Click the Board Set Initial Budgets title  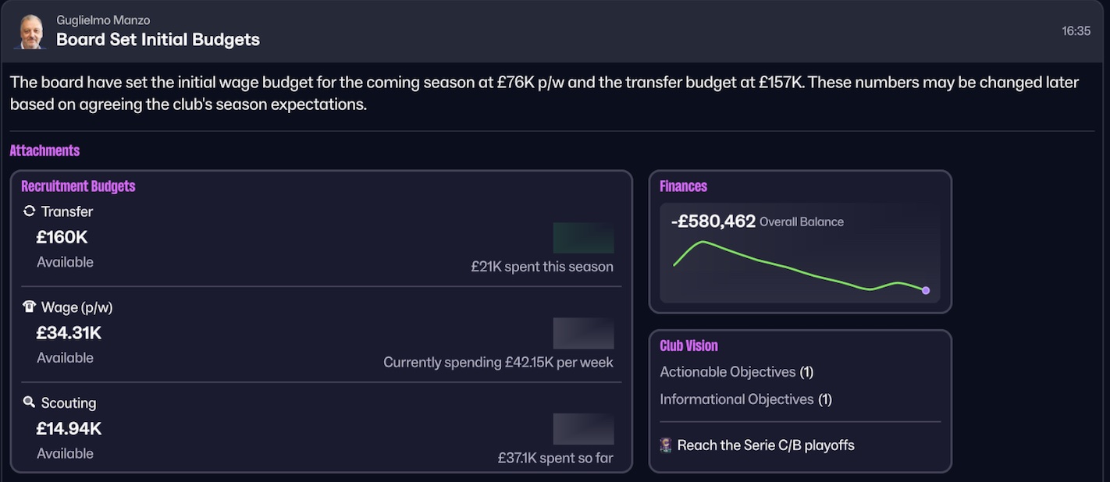158,40
